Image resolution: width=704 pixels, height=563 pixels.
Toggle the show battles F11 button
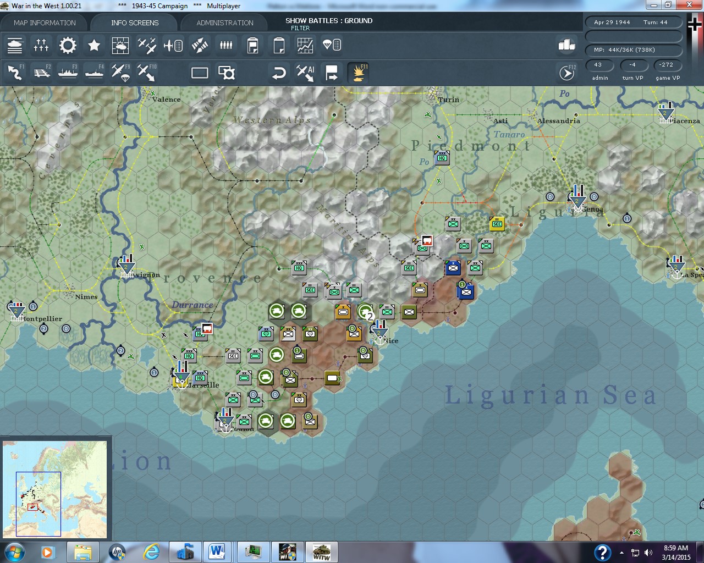(x=358, y=73)
